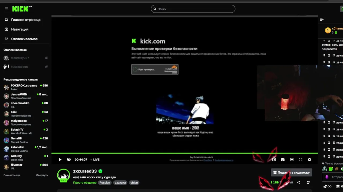Click the Только фолловеры chat notice
Viewport: 343px width, 192px height.
point(333,163)
